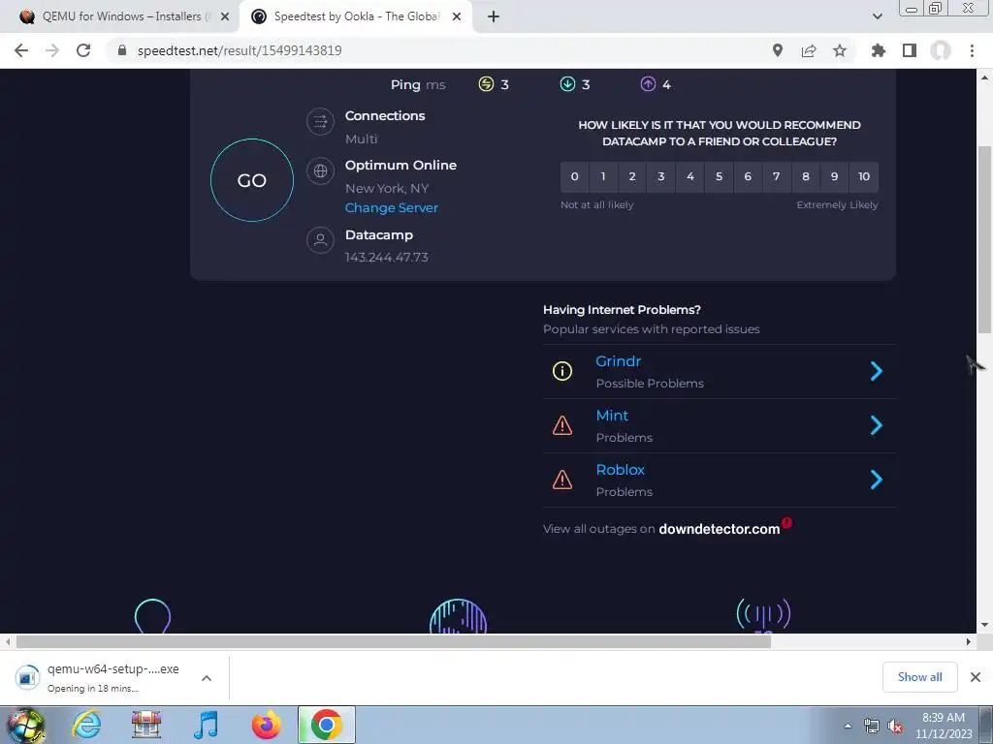The height and width of the screenshot is (744, 993).
Task: Go forward with the forward arrow
Action: [52, 50]
